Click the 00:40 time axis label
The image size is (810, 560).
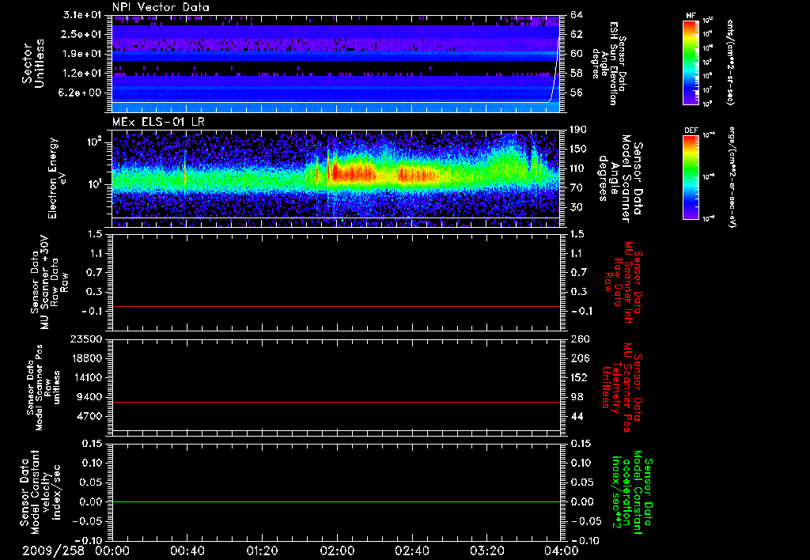[x=187, y=551]
